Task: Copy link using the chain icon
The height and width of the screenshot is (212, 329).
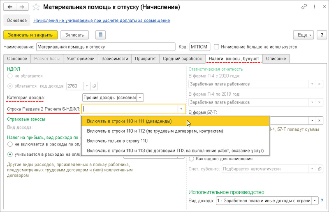Action: point(304,7)
